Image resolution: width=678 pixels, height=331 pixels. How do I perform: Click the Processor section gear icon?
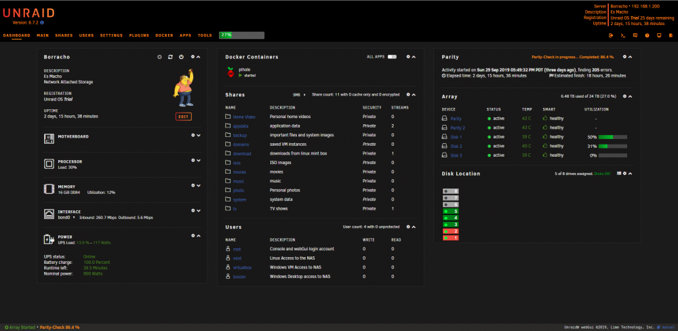coord(193,161)
